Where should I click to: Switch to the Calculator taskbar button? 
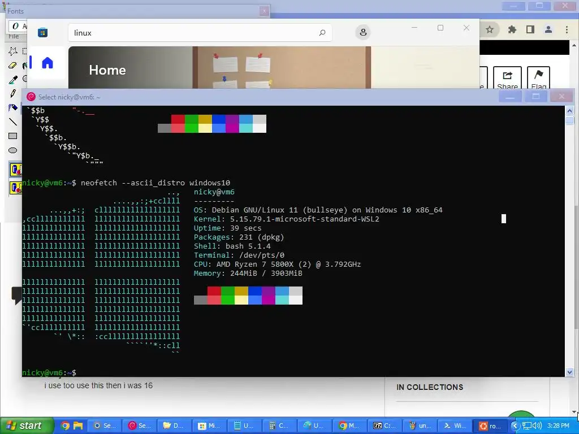coord(279,426)
